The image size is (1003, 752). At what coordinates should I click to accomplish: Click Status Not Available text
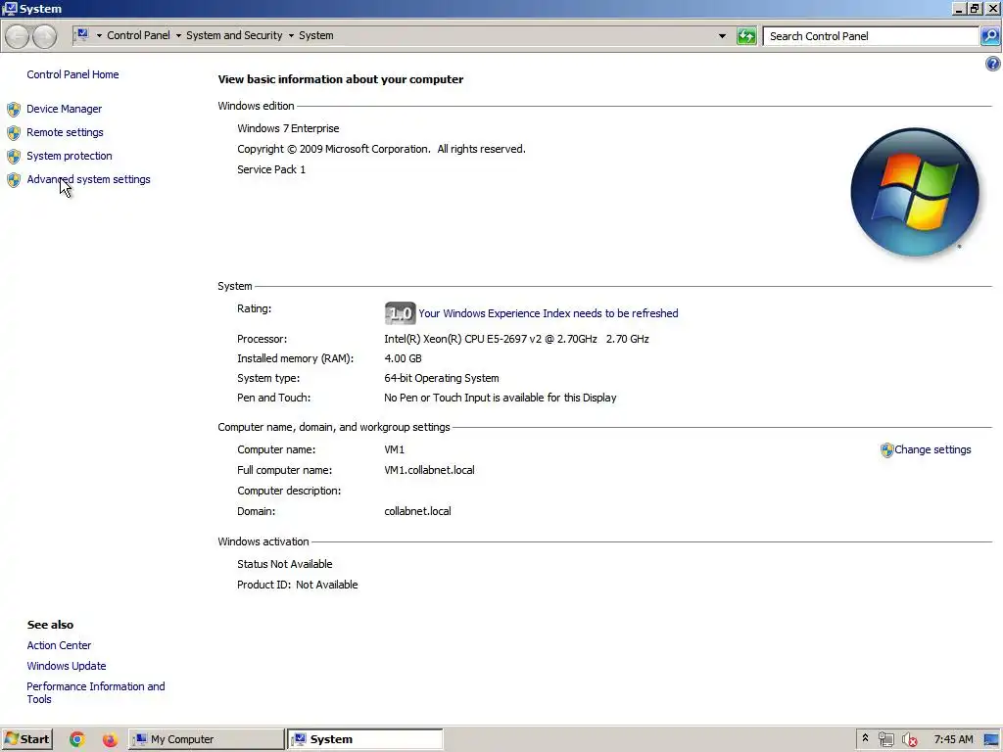(x=285, y=564)
